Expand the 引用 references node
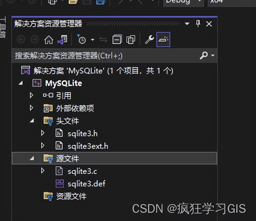Viewport: 256px width, 221px height. click(32, 95)
